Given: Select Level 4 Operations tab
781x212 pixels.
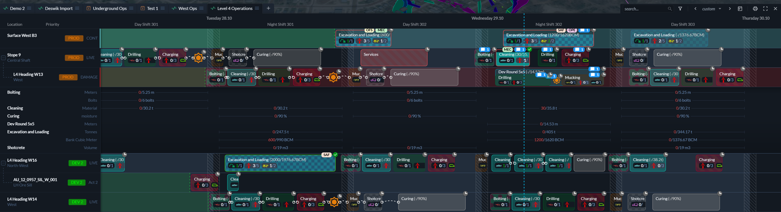Looking at the screenshot, I should [x=235, y=8].
